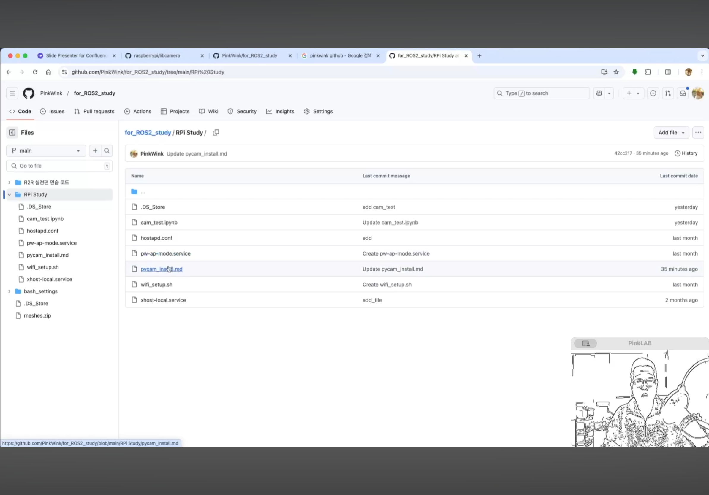Open the global hamburger navigation menu
The width and height of the screenshot is (709, 495).
[12, 93]
